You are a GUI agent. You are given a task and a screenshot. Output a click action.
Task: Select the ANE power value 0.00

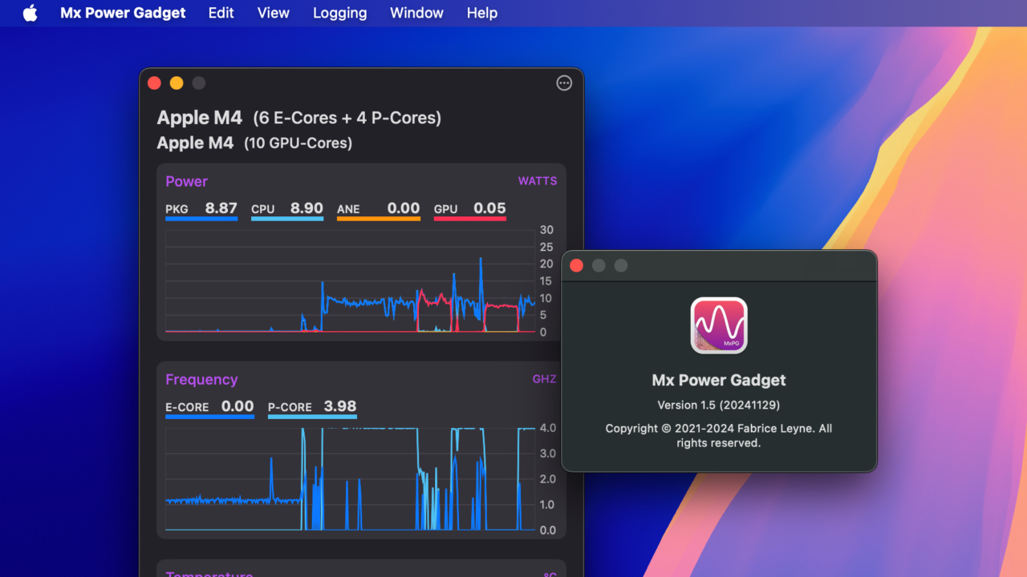[x=404, y=208]
